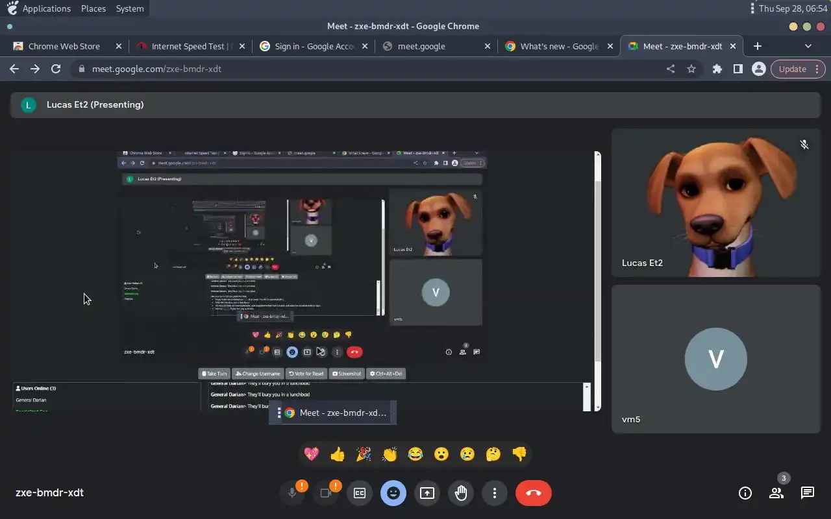831x519 pixels.
Task: Click the Lucas Et2 (Presenting) banner
Action: [415, 105]
